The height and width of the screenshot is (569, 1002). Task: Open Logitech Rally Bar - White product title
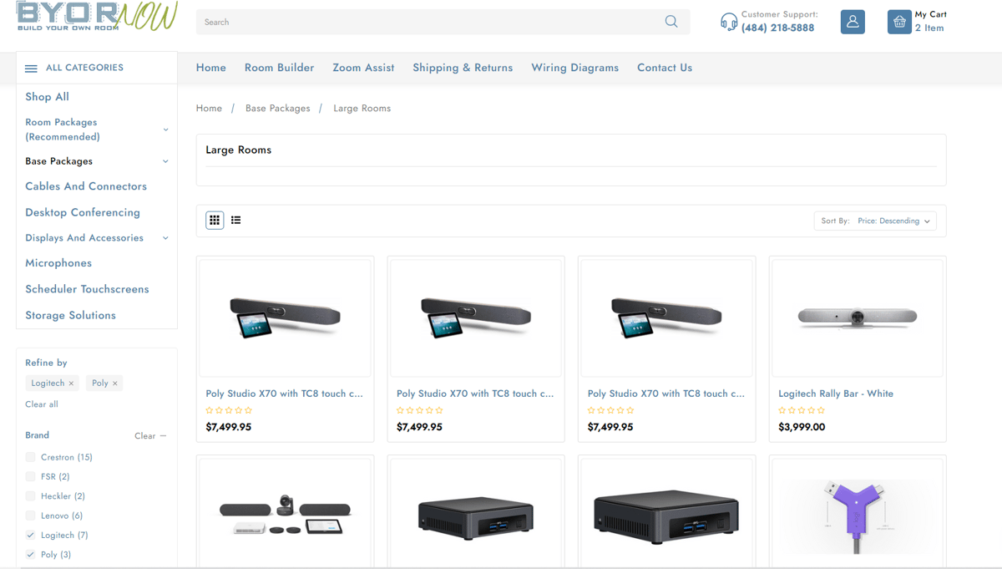pos(836,394)
